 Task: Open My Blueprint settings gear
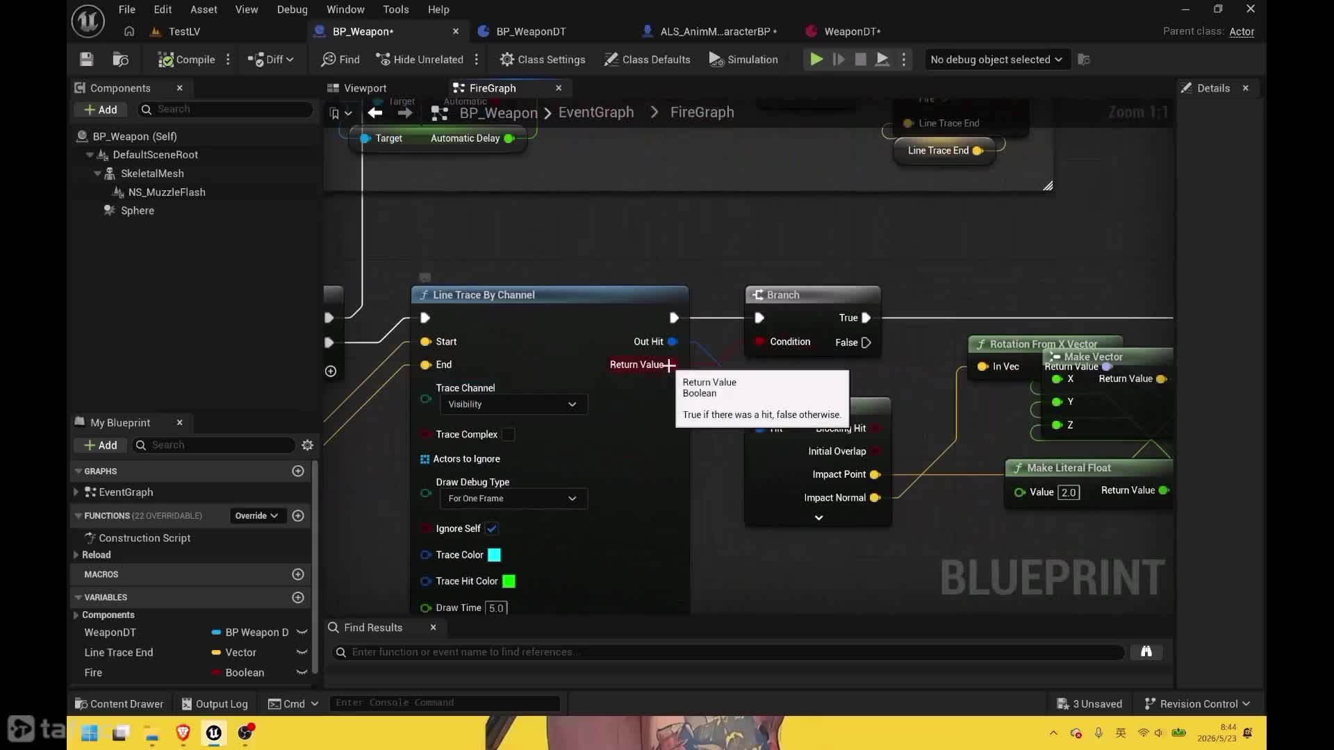tap(308, 445)
